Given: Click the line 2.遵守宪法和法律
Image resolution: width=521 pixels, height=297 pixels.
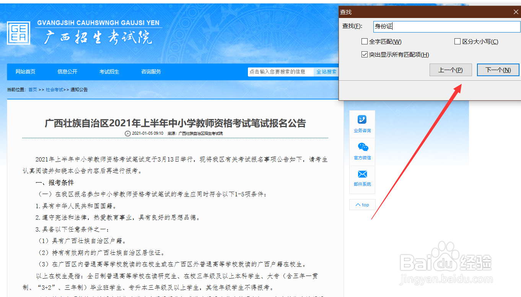Looking at the screenshot, I should [118, 217].
